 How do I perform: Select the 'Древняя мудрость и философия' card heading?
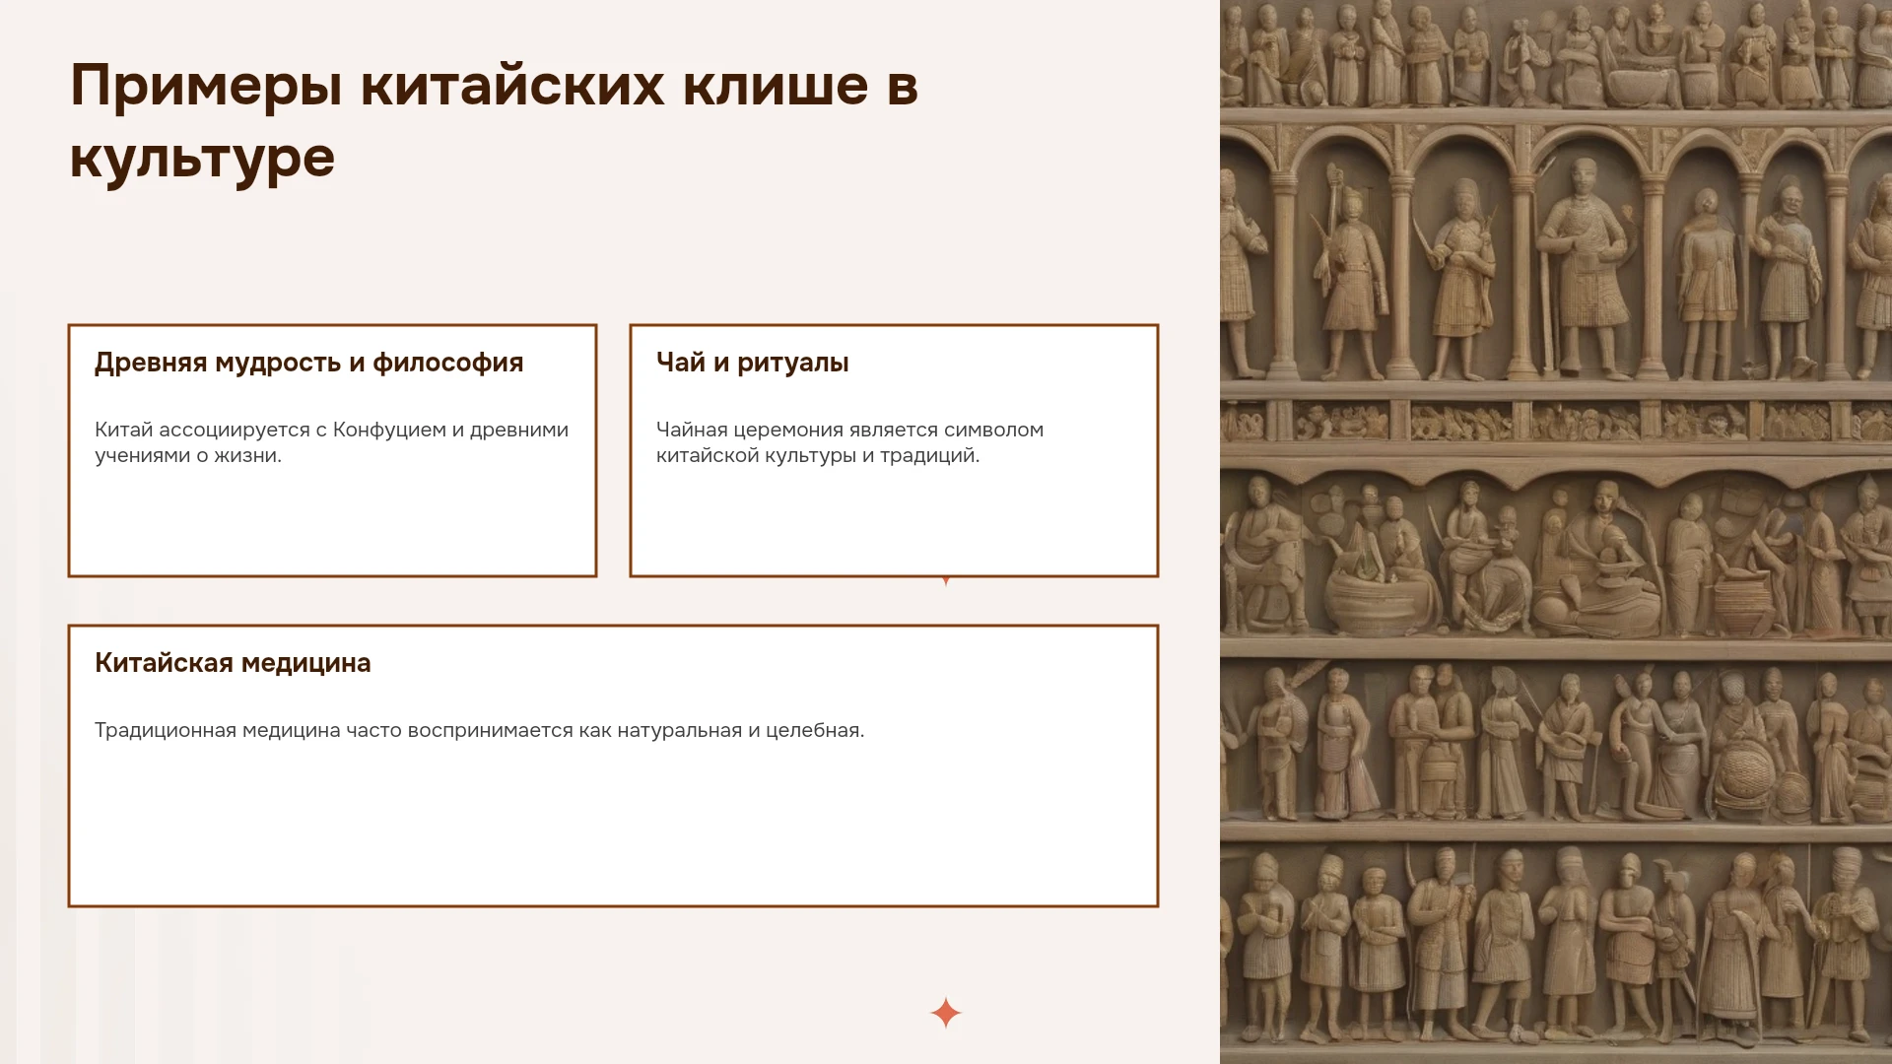(x=309, y=363)
